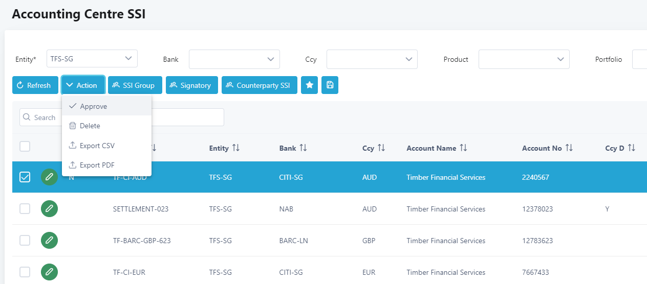Choose Approve from the Action menu
The image size is (647, 284).
click(94, 106)
